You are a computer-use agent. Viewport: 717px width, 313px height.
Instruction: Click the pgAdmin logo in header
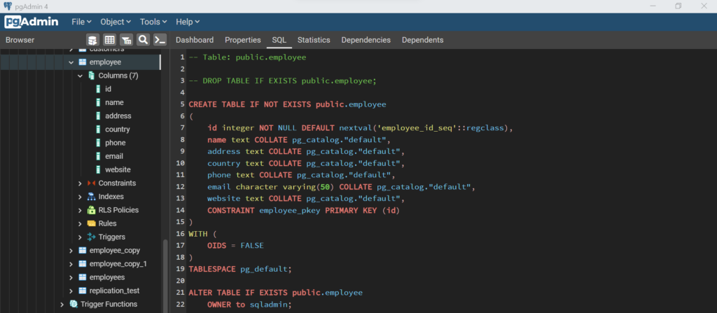point(32,22)
